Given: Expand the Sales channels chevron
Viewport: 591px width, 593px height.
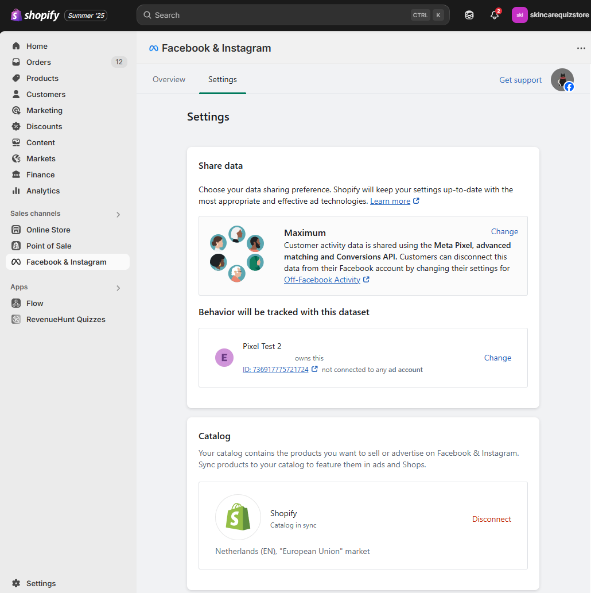Looking at the screenshot, I should click(x=118, y=215).
